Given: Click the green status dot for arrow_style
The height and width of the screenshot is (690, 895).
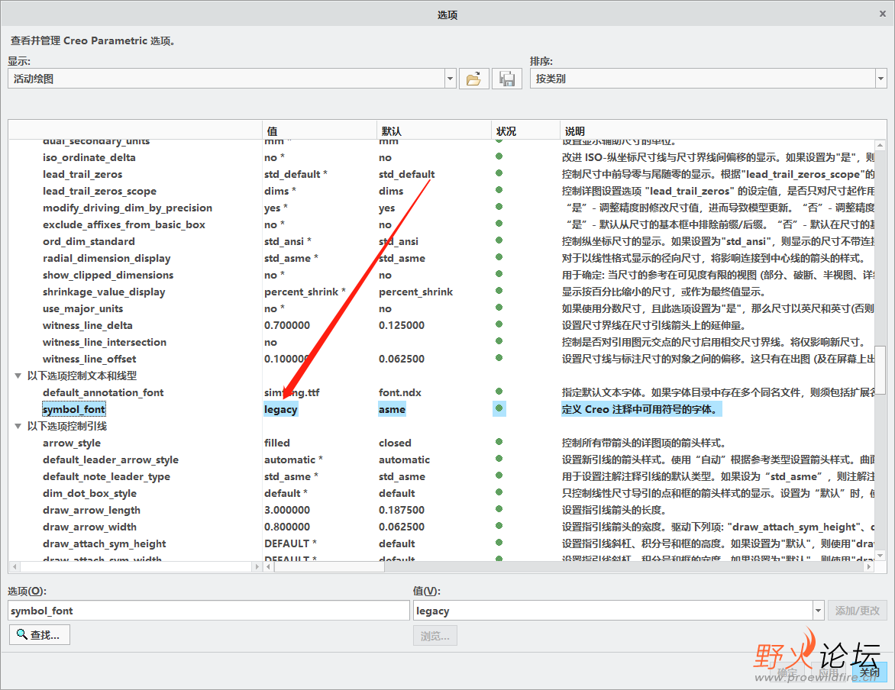Looking at the screenshot, I should 499,442.
